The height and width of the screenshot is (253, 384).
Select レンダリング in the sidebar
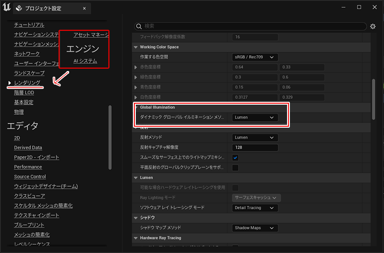pos(27,83)
